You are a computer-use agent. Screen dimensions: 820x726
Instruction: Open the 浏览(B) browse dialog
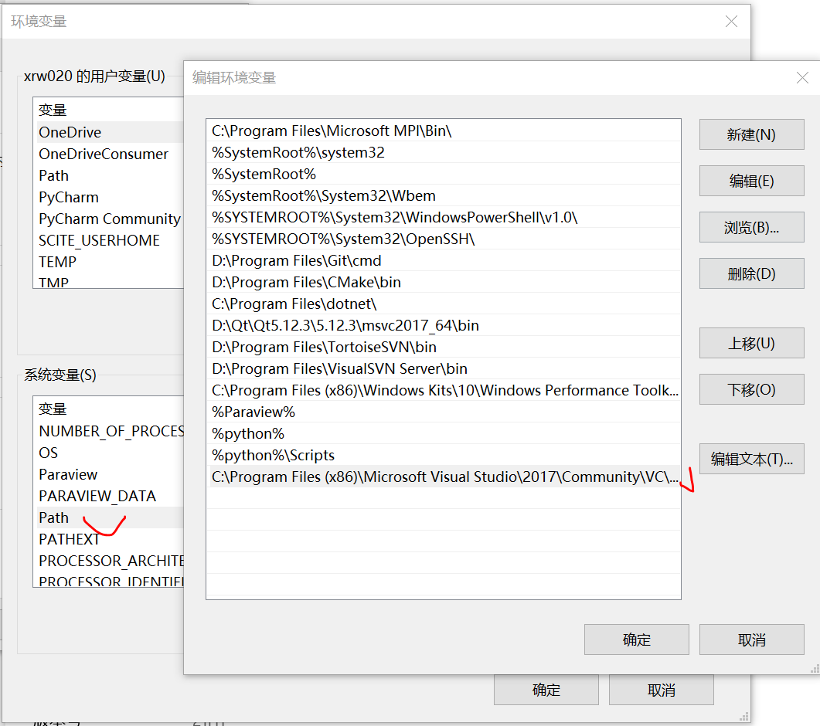[x=750, y=227]
